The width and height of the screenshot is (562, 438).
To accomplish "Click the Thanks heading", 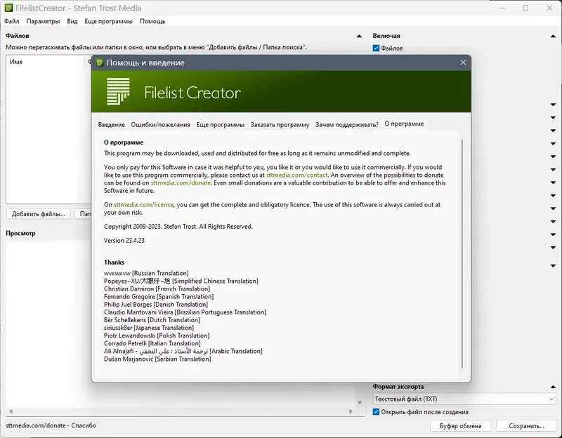I will tap(114, 263).
